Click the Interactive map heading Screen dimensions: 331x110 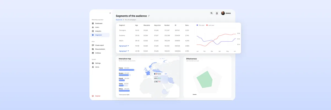click(125, 59)
